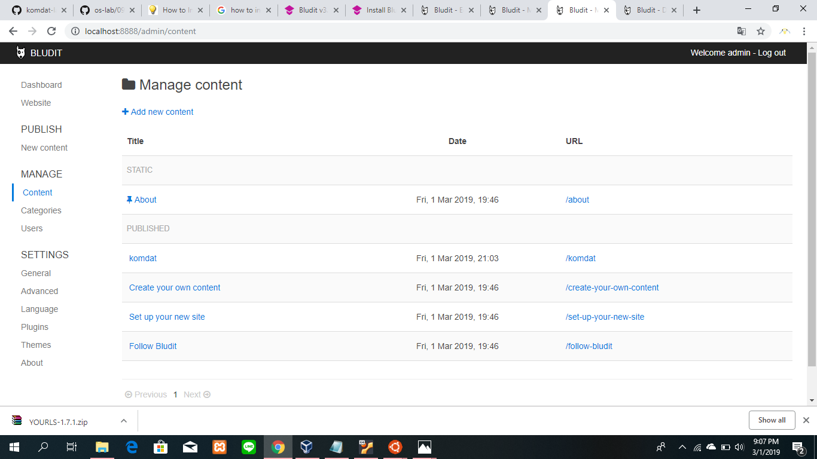Open Microsoft Store from taskbar

tap(161, 446)
